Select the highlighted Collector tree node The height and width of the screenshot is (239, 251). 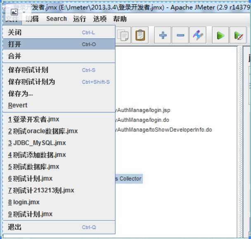129,178
